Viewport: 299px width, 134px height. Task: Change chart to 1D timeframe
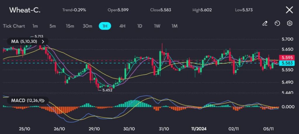click(x=140, y=26)
